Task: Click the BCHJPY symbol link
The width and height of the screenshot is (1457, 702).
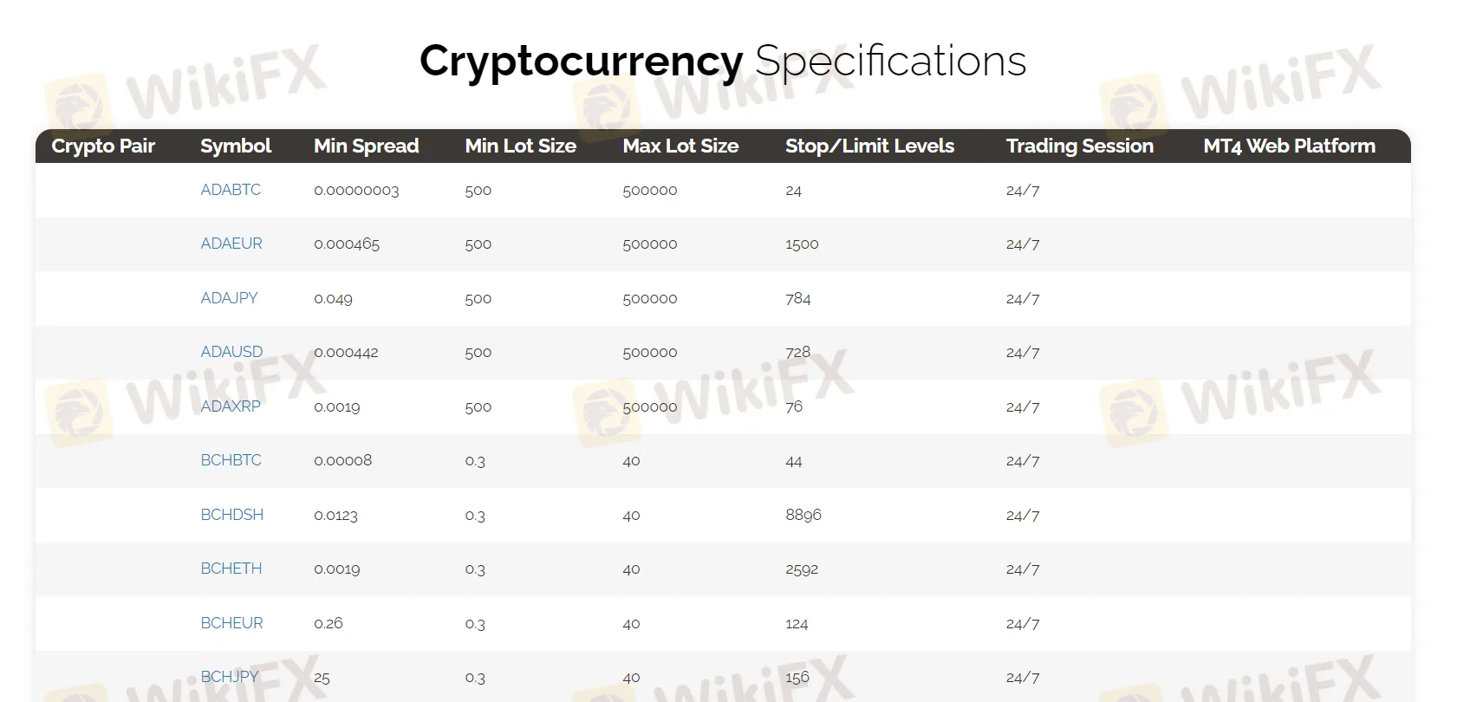Action: coord(230,677)
